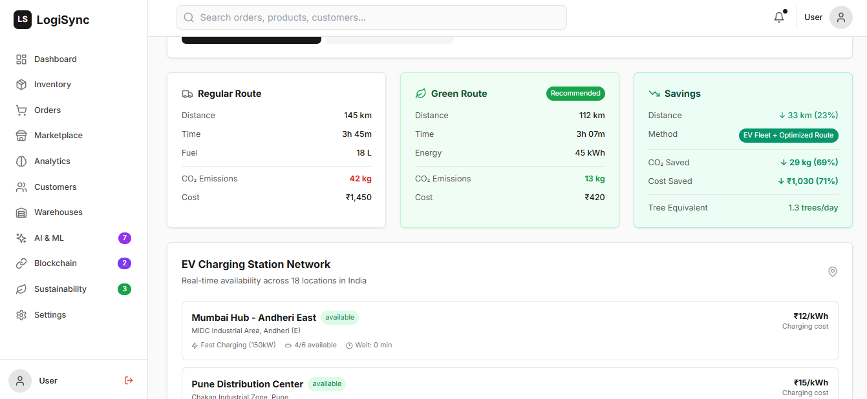Click the ₹12/kWh charging cost
867x399 pixels.
tap(811, 316)
